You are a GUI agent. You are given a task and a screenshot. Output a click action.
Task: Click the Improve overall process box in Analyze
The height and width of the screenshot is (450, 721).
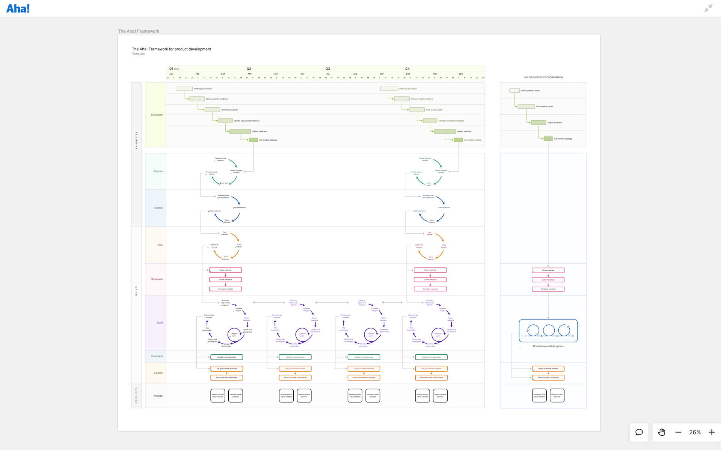[x=235, y=395]
